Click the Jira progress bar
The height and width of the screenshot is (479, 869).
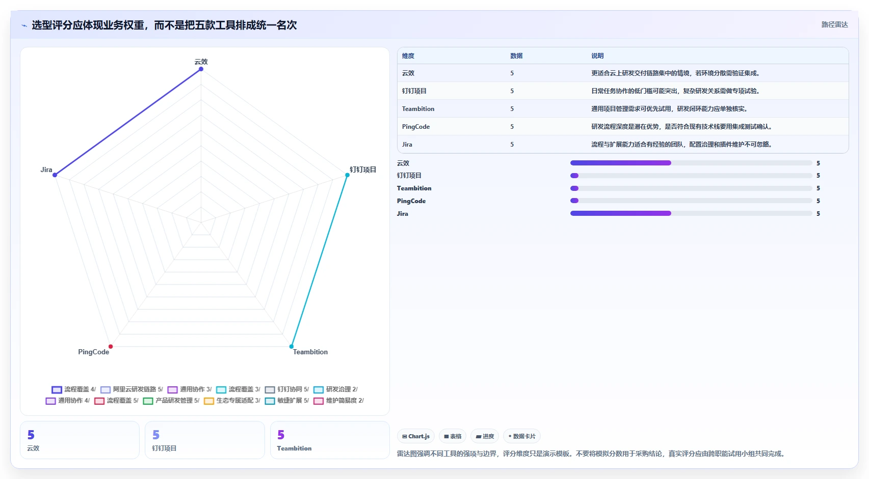click(691, 213)
